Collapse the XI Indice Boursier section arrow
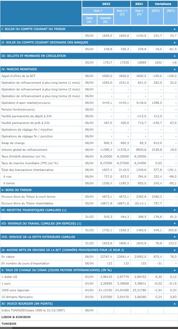 click(x=174, y=304)
